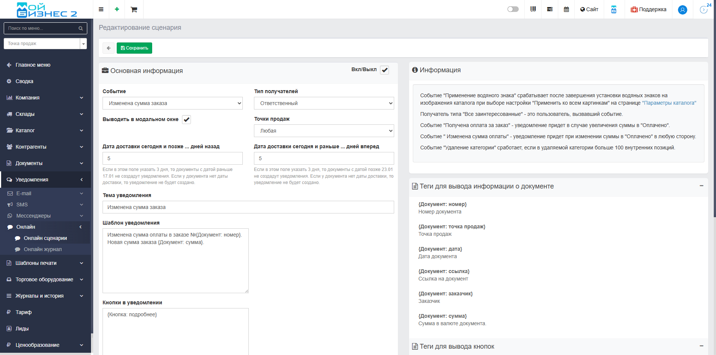Click the shopping cart icon
The image size is (716, 355).
pos(134,9)
